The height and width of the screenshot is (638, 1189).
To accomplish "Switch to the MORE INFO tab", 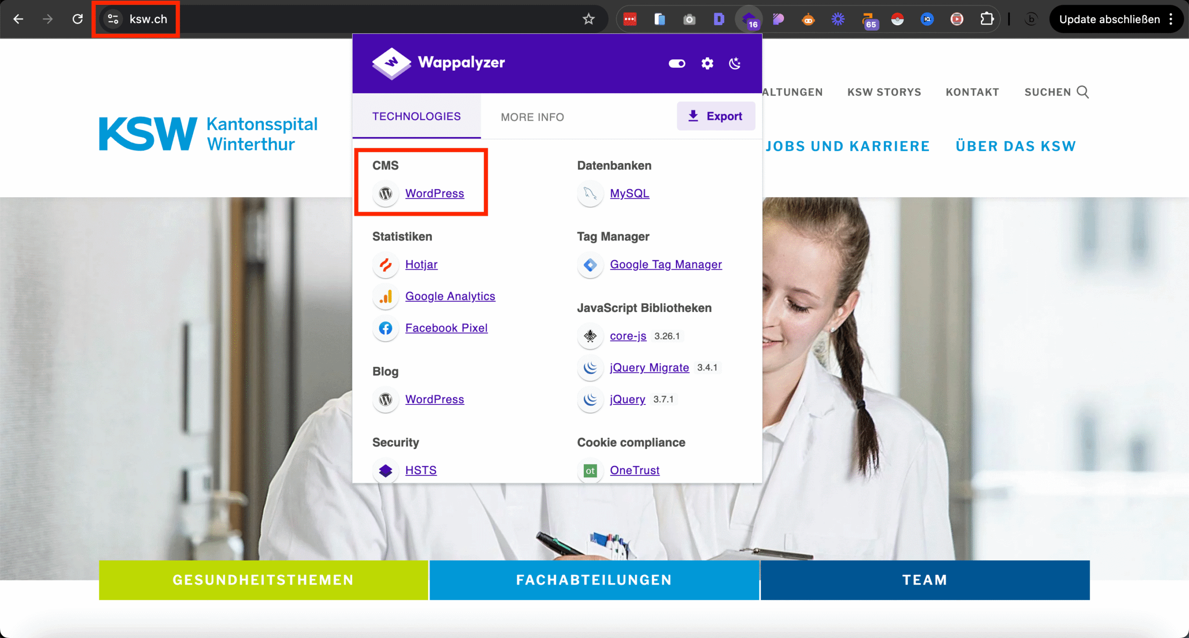I will pyautogui.click(x=532, y=117).
